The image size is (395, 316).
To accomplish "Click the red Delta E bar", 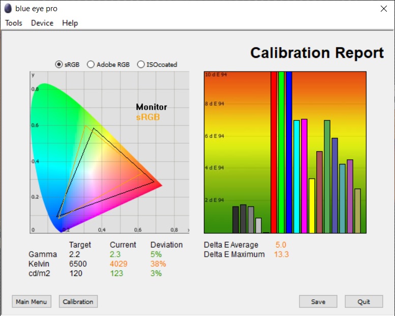I will pyautogui.click(x=274, y=152).
